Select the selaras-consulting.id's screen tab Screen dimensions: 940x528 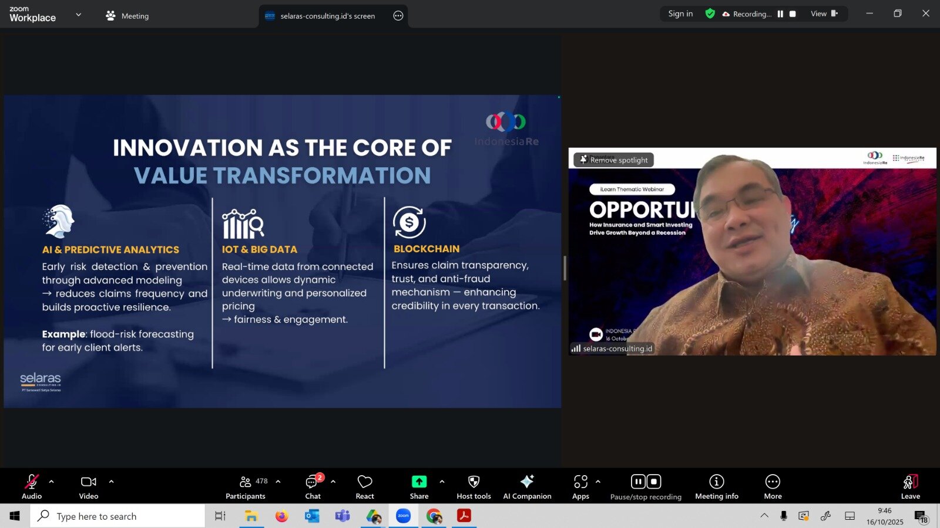point(327,16)
